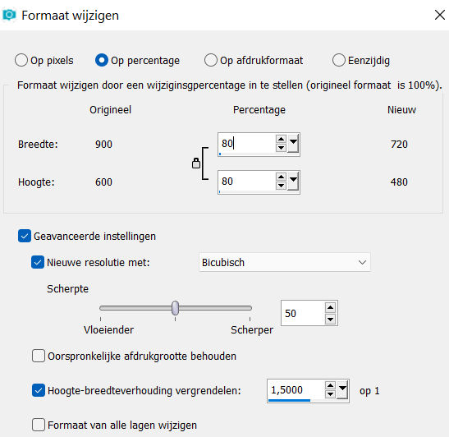The height and width of the screenshot is (437, 449).
Task: Decrease width percentage with down arrow
Action: click(281, 147)
